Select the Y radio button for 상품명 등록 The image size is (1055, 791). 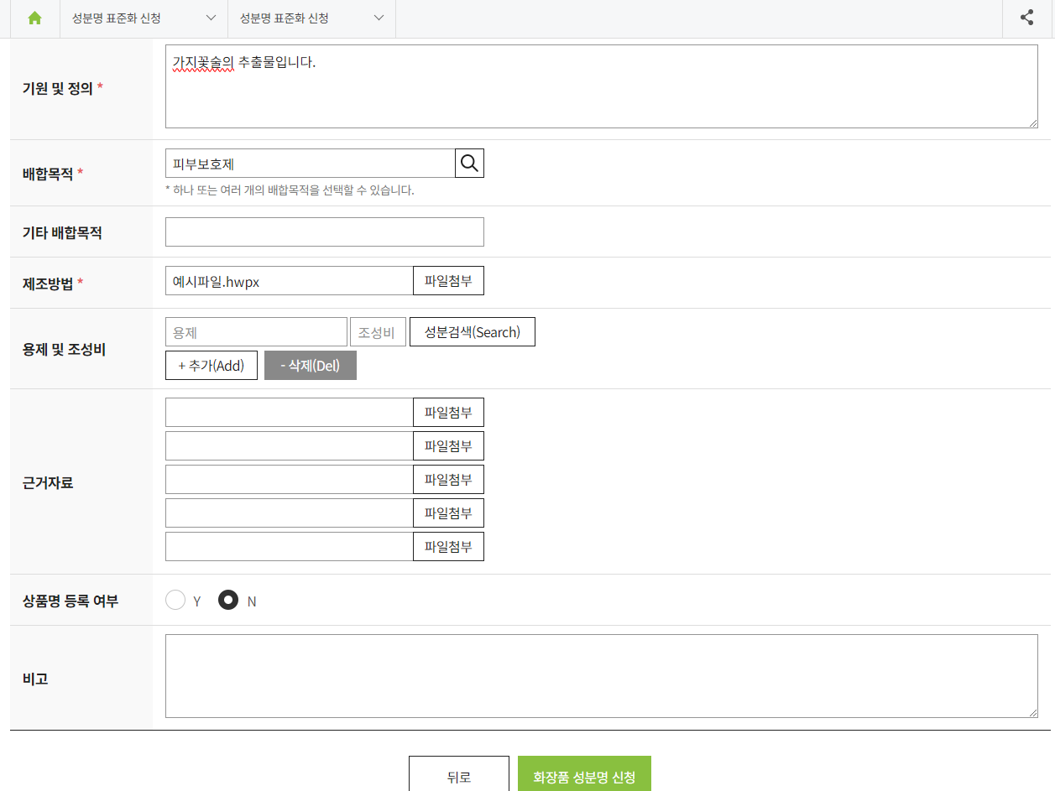pos(175,601)
